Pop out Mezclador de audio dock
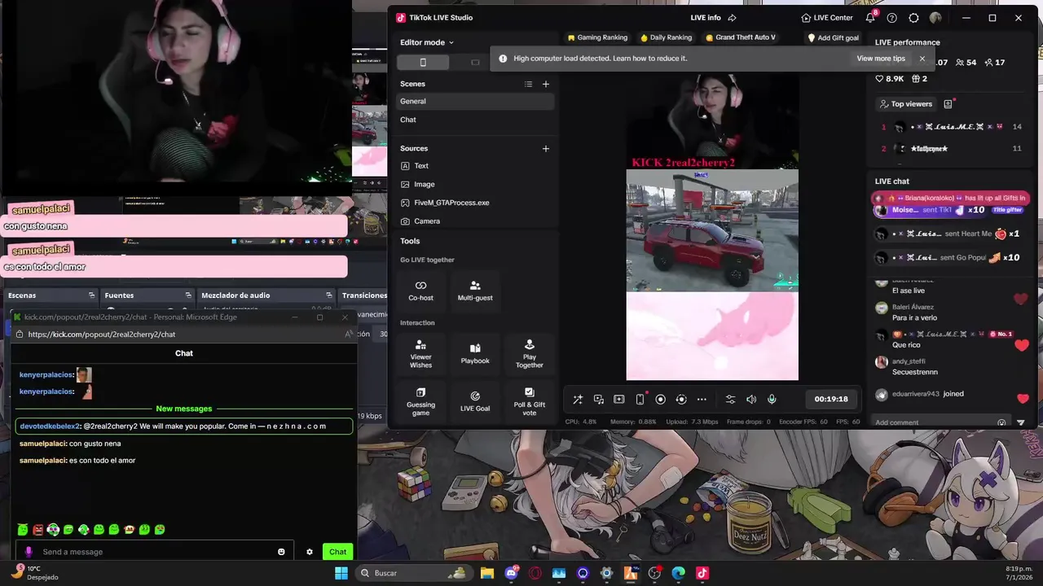Image resolution: width=1043 pixels, height=586 pixels. point(329,295)
